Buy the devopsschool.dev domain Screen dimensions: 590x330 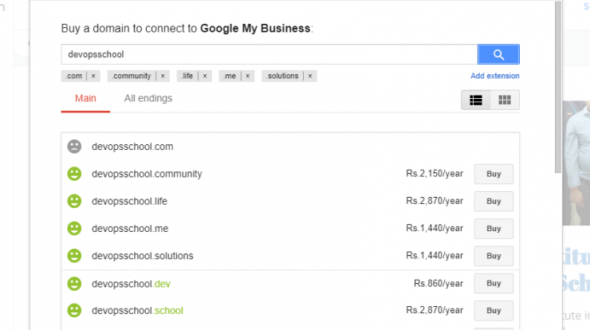coord(494,283)
